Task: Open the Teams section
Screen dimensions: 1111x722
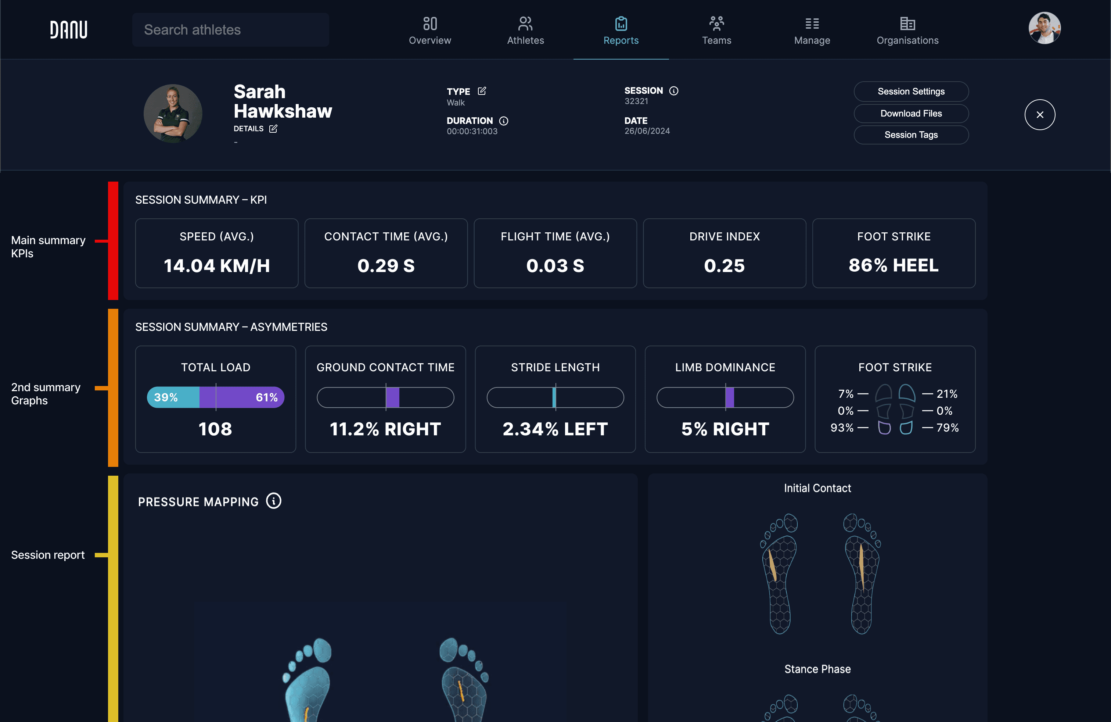Action: click(716, 31)
